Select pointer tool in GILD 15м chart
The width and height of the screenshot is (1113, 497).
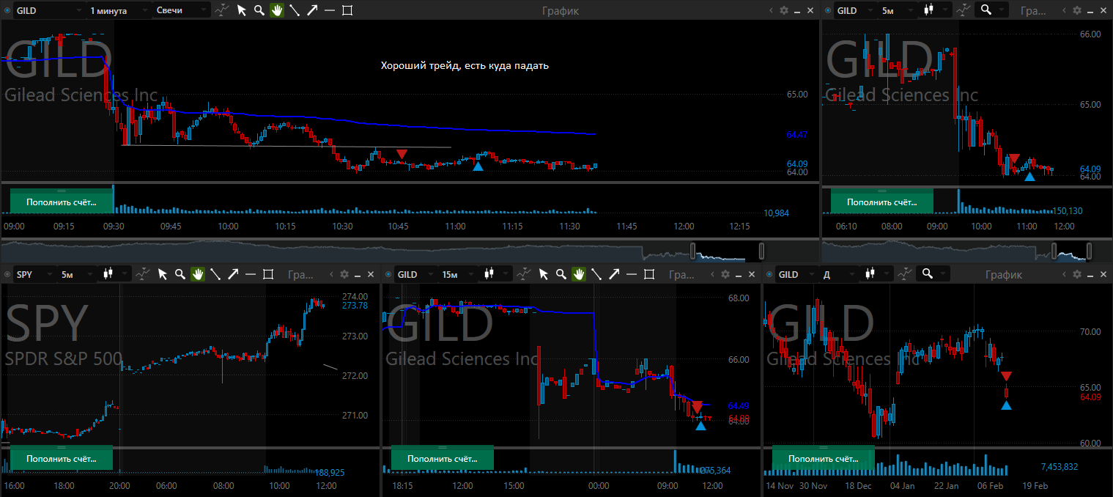[x=544, y=274]
